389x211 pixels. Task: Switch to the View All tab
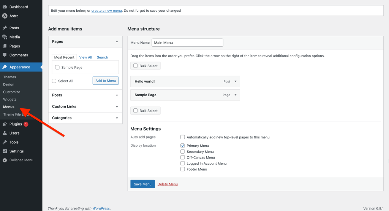[x=85, y=57]
